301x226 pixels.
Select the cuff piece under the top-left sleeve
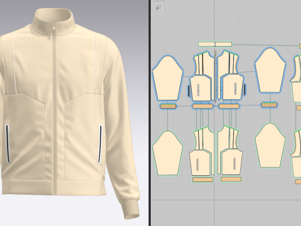(168, 106)
